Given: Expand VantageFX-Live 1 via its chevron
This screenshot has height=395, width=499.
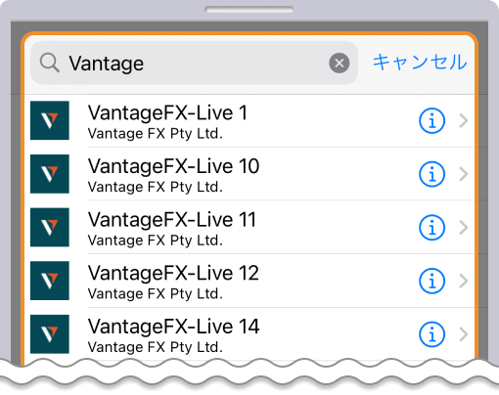Looking at the screenshot, I should 464,121.
